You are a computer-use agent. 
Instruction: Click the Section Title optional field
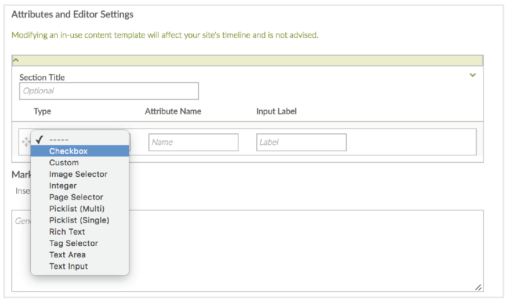(109, 91)
